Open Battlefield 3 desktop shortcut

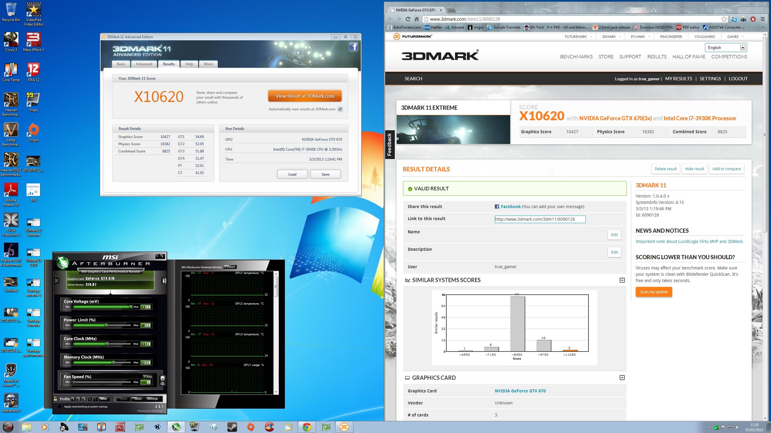coord(11,403)
